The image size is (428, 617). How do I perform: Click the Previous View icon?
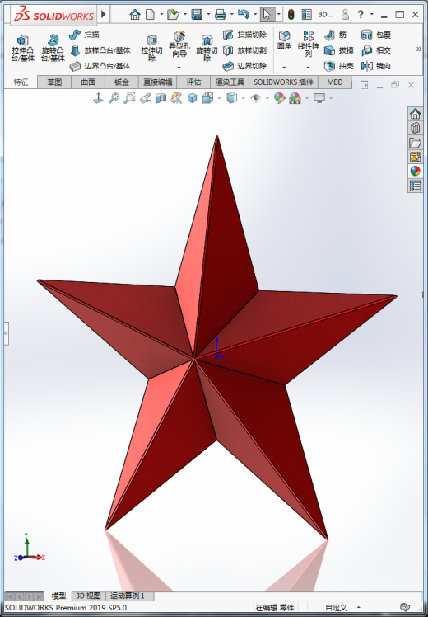click(x=146, y=97)
